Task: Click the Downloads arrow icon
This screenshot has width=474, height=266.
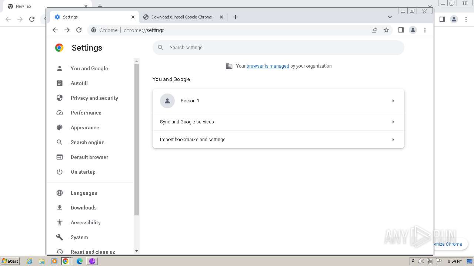Action: click(x=59, y=208)
